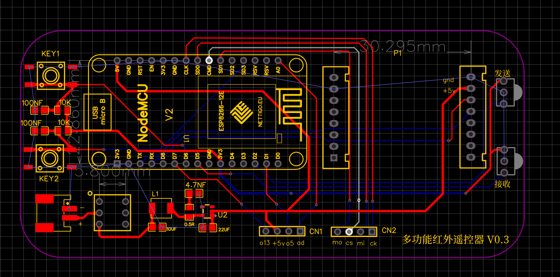560x277 pixels.
Task: Click the ESP8266-12E module logo
Action: coord(241,113)
